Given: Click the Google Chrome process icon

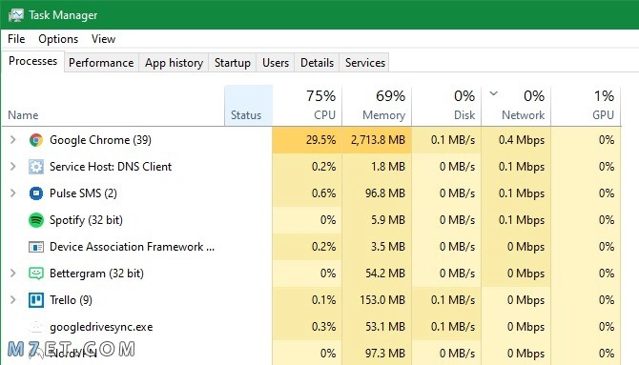Looking at the screenshot, I should pos(36,140).
